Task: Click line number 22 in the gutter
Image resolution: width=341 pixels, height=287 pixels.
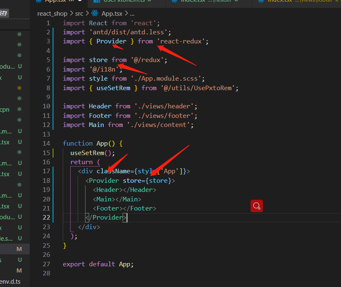Action: click(x=46, y=218)
